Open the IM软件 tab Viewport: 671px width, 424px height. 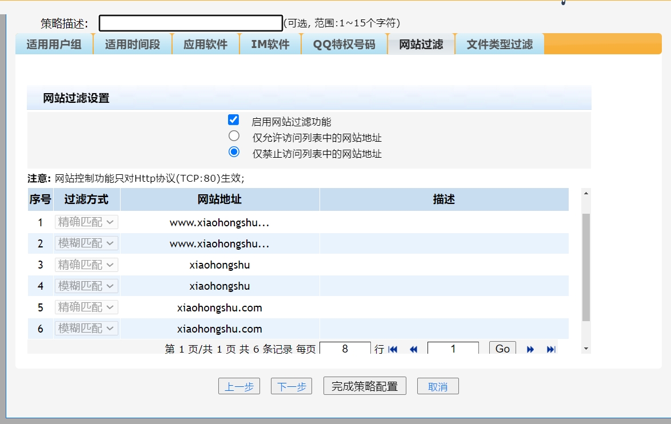click(x=270, y=44)
